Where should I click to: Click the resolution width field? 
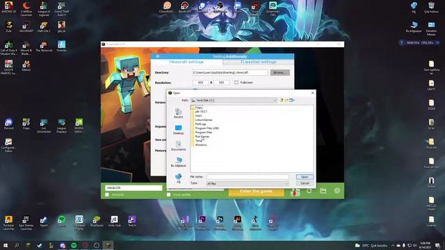click(201, 83)
